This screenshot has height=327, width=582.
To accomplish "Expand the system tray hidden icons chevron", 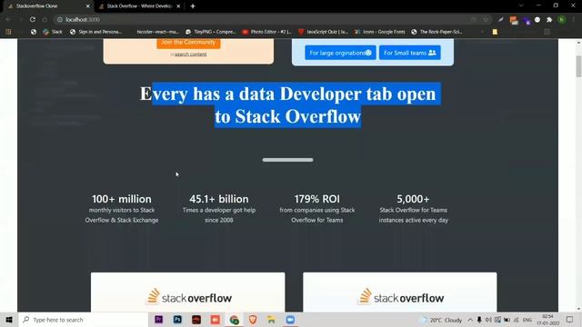I will pyautogui.click(x=470, y=320).
